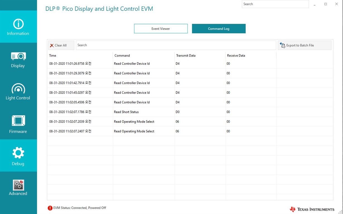The image size is (343, 214).
Task: Open the Light Control section
Action: 18,91
